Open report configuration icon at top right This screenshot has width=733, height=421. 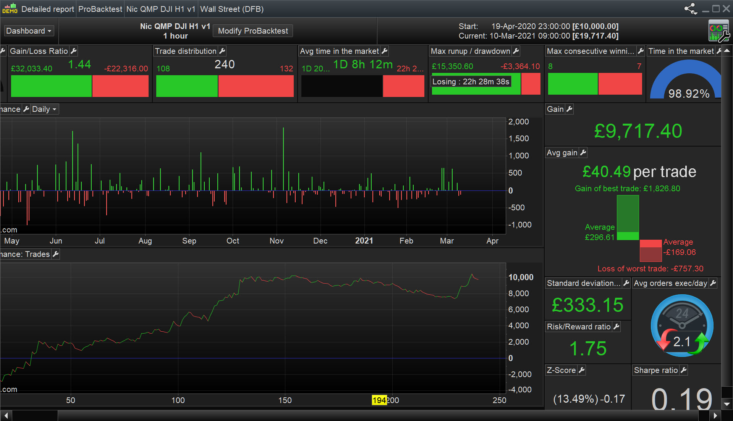pyautogui.click(x=718, y=31)
